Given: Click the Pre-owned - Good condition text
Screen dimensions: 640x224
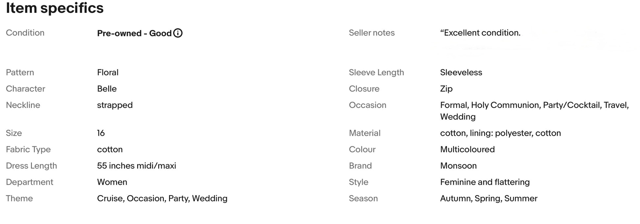Looking at the screenshot, I should pyautogui.click(x=134, y=33).
